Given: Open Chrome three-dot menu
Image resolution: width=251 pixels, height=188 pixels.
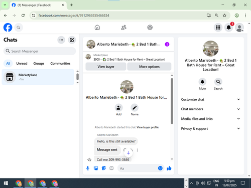Looking at the screenshot, I should coord(245,16).
